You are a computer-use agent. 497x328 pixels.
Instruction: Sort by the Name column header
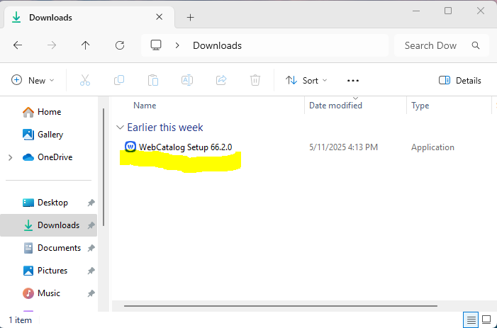(145, 106)
